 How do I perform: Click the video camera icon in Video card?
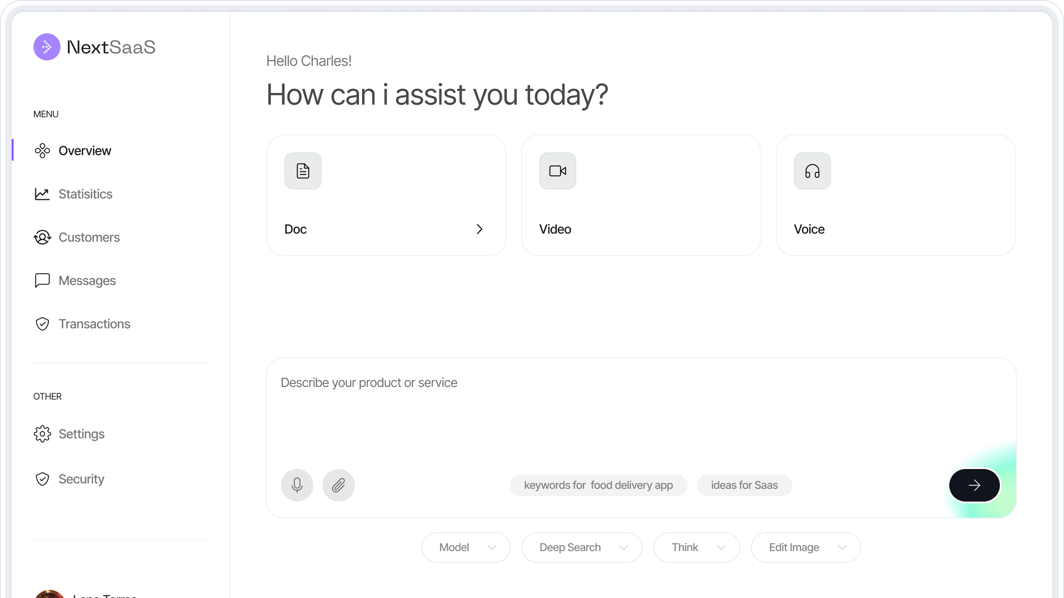pyautogui.click(x=557, y=171)
